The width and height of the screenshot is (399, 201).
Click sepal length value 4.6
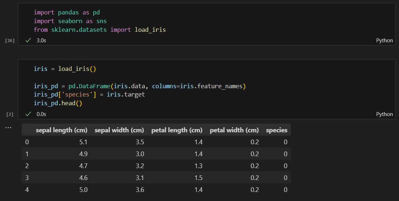tap(84, 178)
